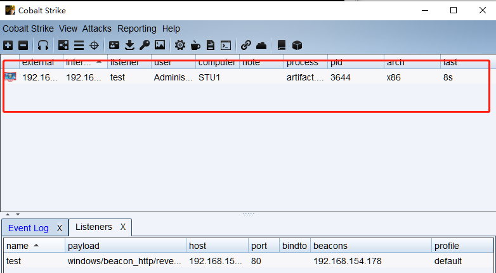This screenshot has height=273, width=496.
Task: Click the Cobalt Strike title bar app icon
Action: coord(10,10)
